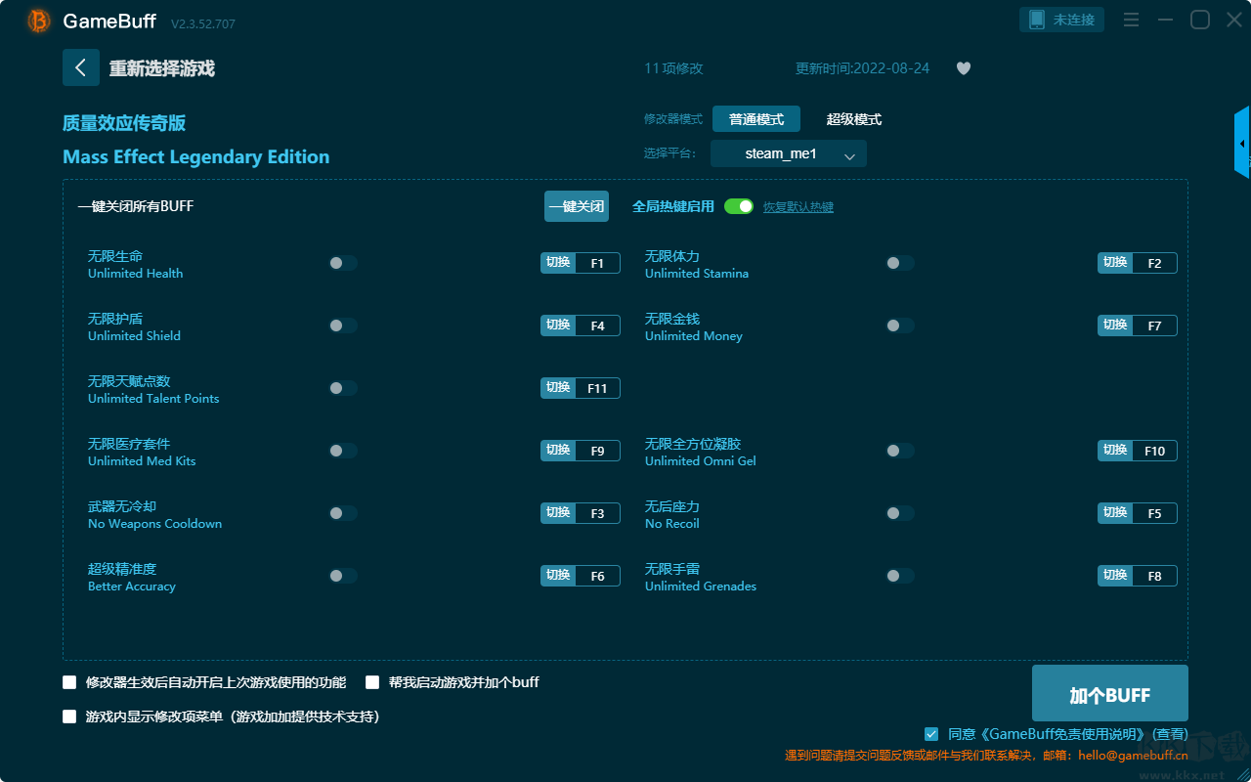This screenshot has height=782, width=1251.
Task: Uncheck the GameBuff disclaimer agreement checkbox
Action: tap(931, 734)
